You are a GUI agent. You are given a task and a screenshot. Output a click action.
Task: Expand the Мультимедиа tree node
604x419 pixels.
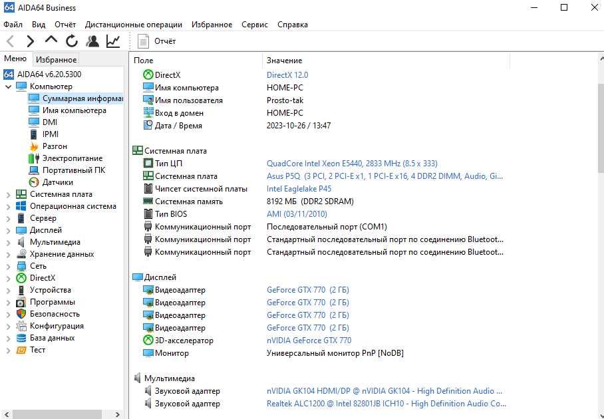click(x=8, y=242)
